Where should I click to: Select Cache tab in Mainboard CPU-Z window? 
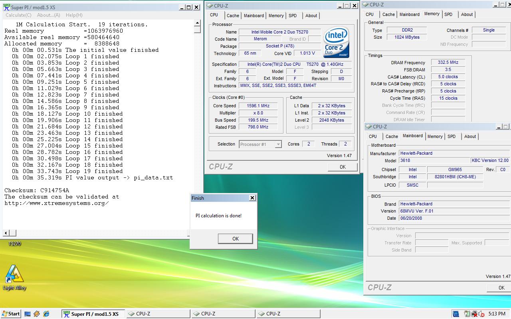(x=392, y=136)
